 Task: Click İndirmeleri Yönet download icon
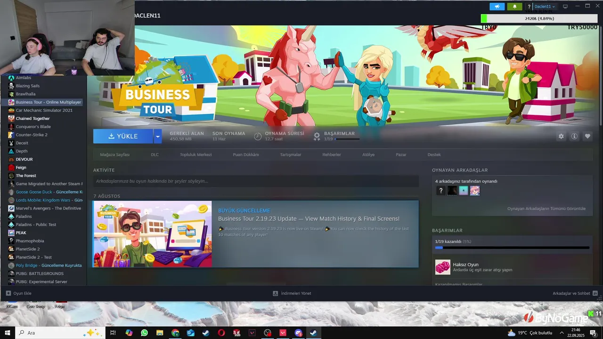point(276,293)
